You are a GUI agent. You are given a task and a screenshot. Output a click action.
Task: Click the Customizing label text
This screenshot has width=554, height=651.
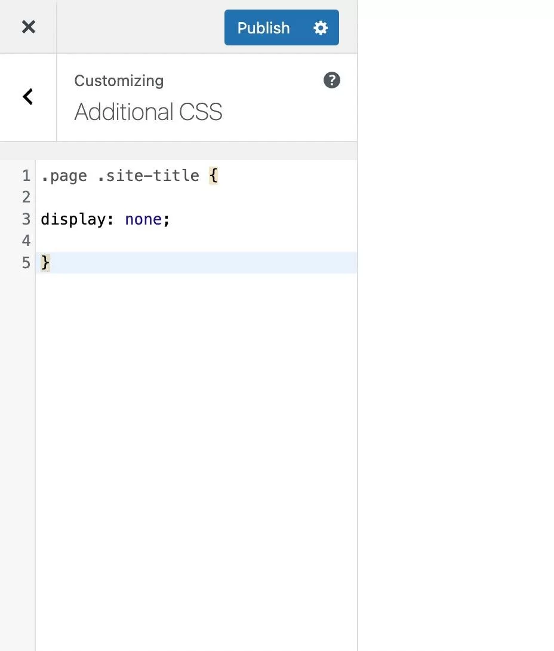coord(119,81)
